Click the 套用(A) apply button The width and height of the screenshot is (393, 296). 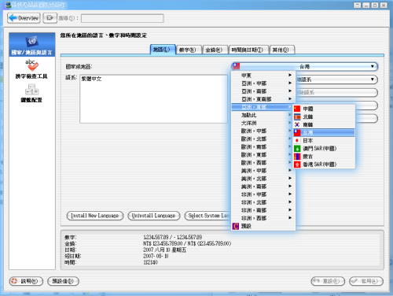click(x=366, y=281)
